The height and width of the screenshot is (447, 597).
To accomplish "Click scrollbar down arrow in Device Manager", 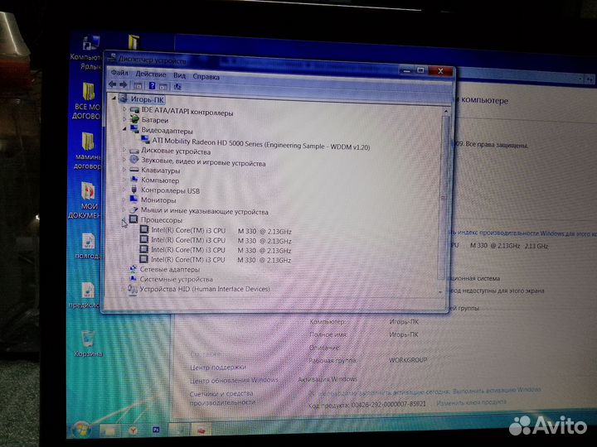I will [x=440, y=292].
